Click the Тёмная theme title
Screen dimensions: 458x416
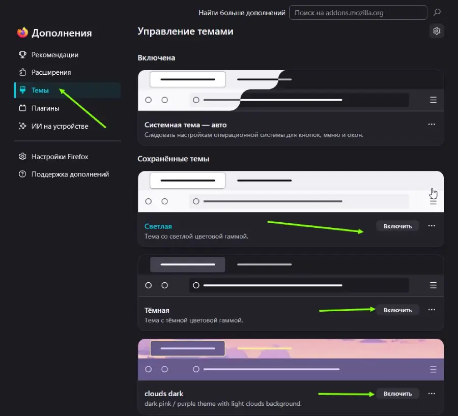click(x=157, y=310)
